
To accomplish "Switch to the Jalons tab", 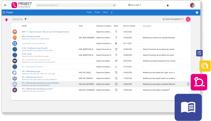I will point(105,12).
